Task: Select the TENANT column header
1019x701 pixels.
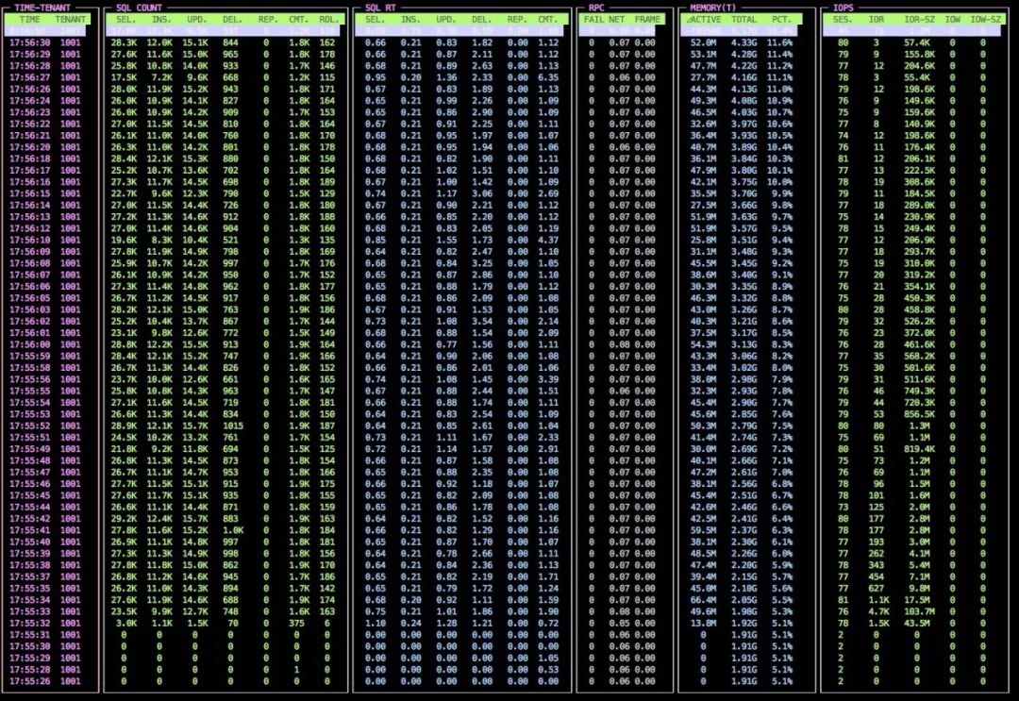Action: [x=71, y=20]
